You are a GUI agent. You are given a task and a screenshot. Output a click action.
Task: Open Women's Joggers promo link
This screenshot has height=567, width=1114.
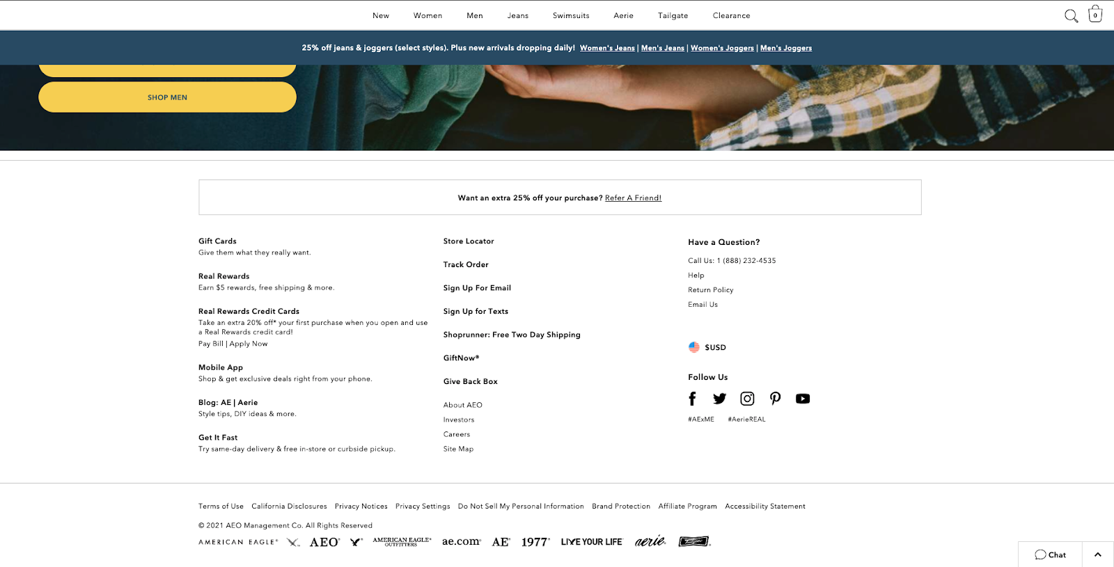pyautogui.click(x=722, y=48)
